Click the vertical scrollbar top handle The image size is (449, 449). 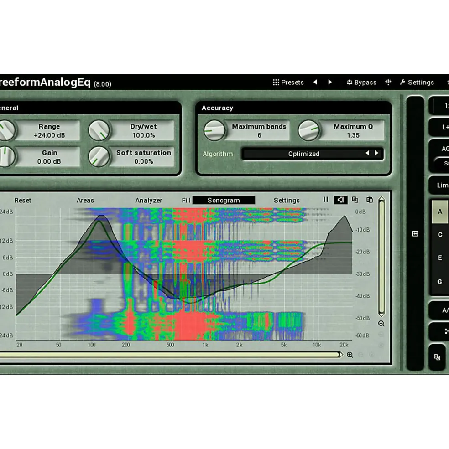[x=381, y=199]
